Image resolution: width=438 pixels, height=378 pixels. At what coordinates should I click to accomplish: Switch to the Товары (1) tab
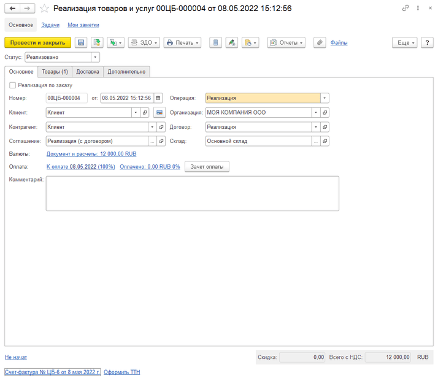tap(55, 72)
